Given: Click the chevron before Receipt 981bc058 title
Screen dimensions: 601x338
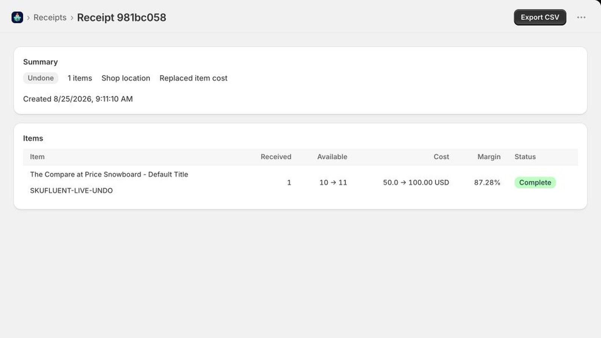Looking at the screenshot, I should [72, 18].
